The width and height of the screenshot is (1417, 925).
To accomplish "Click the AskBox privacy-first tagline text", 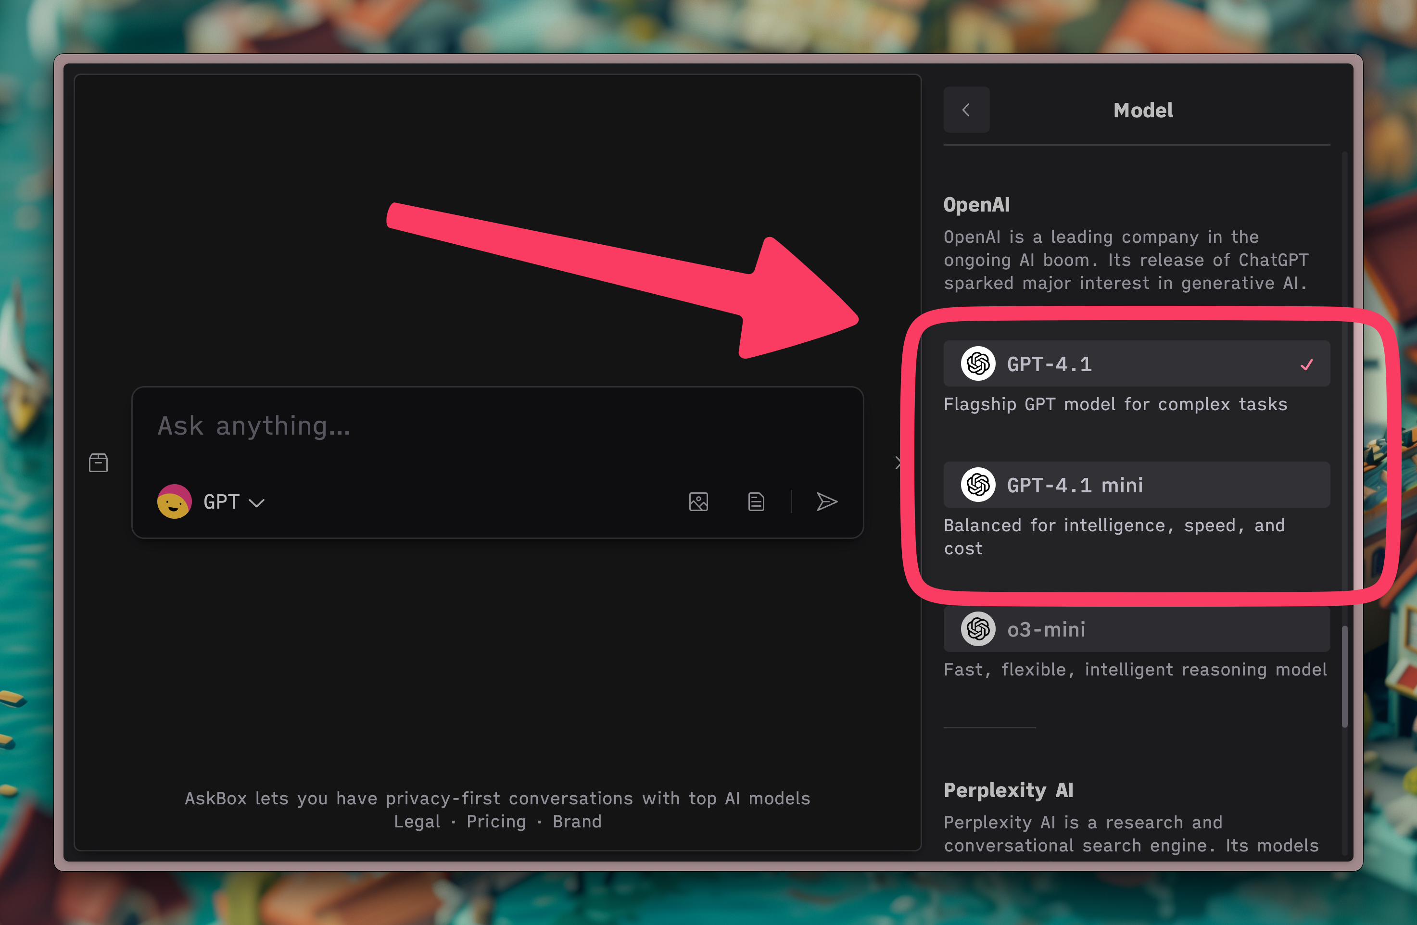I will [497, 798].
